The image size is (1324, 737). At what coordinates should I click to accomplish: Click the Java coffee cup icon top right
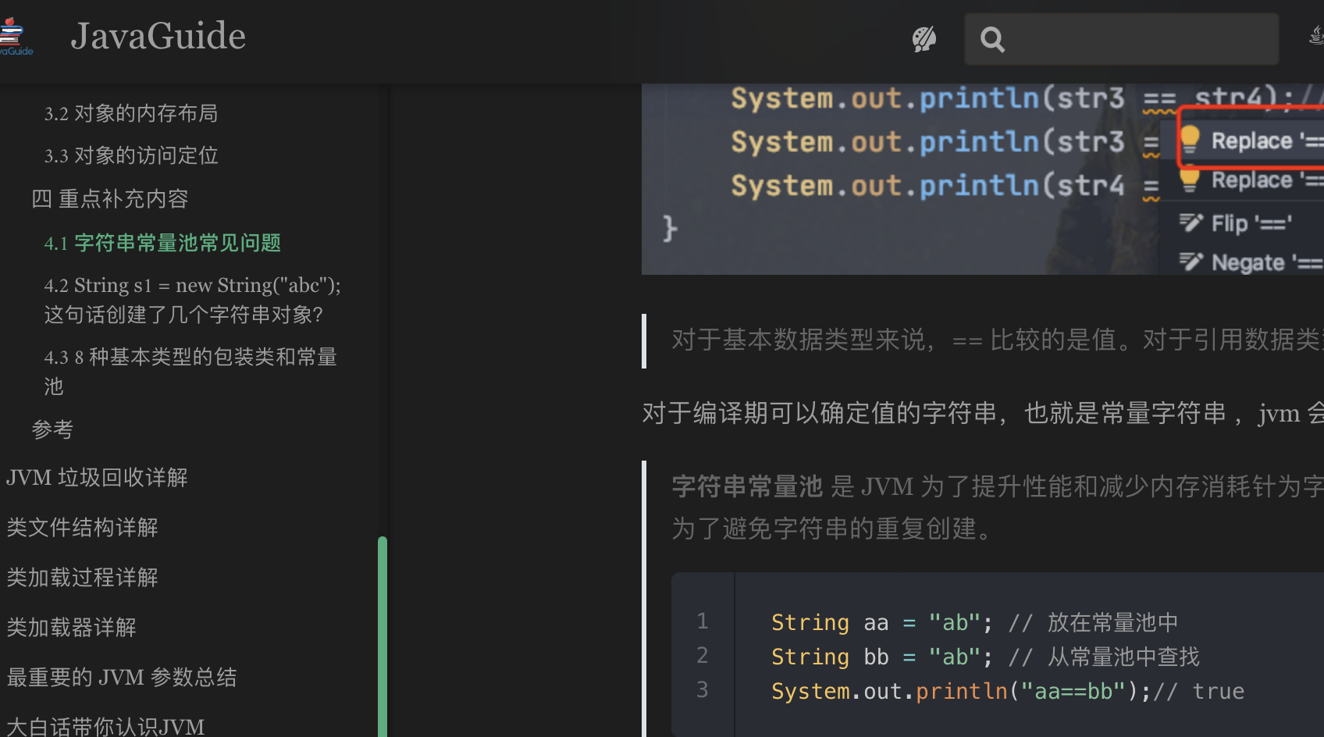coord(1318,35)
